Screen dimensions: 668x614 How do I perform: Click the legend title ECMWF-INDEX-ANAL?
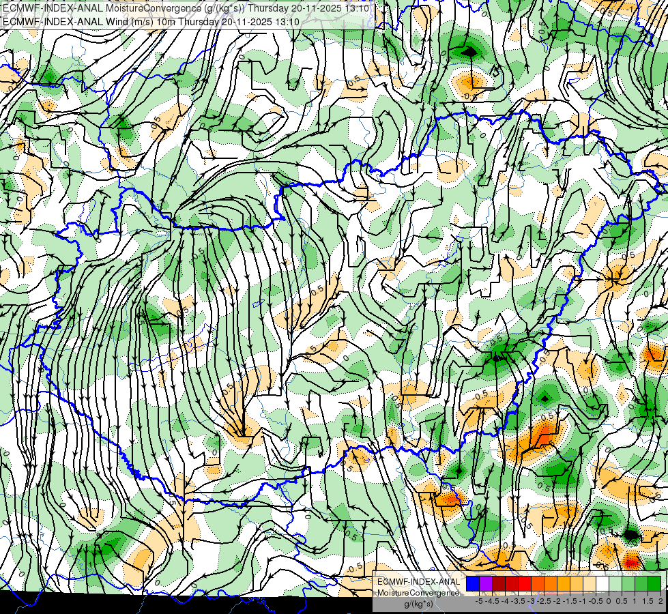419,582
